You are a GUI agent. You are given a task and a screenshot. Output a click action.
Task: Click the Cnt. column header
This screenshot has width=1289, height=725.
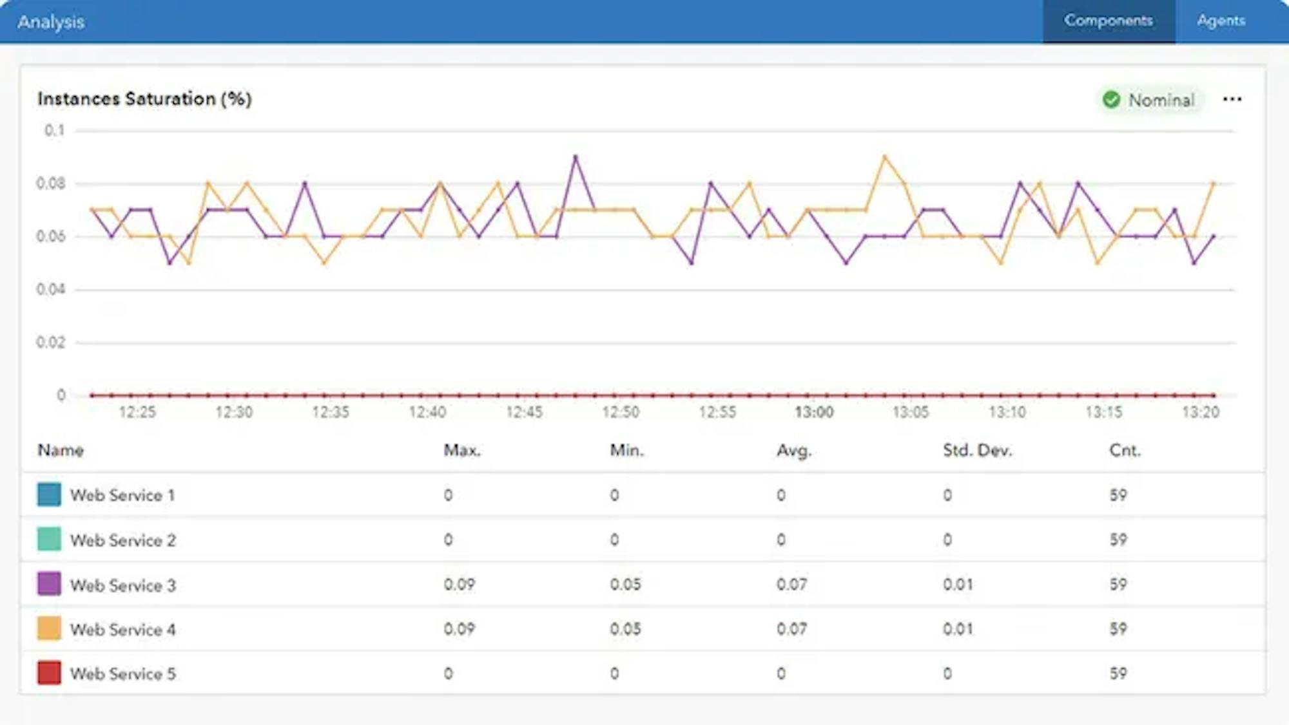1125,450
